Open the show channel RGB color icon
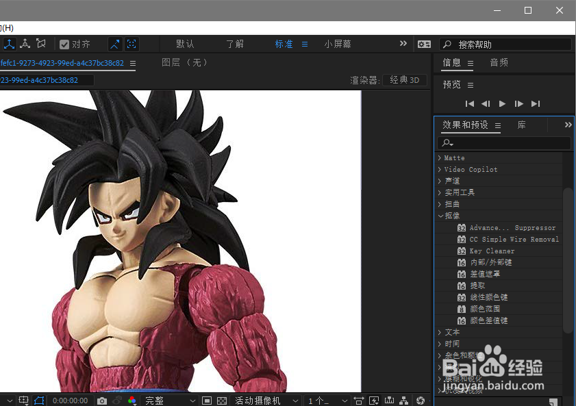 point(132,401)
